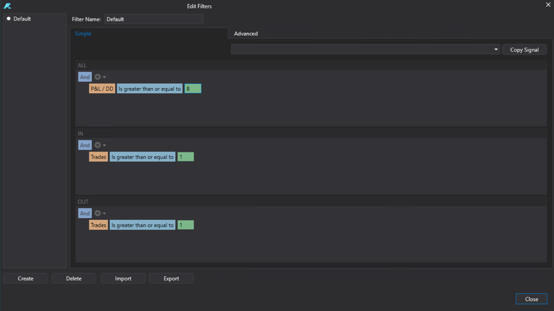Change the P&L / DD metric chip
The height and width of the screenshot is (311, 554).
[102, 88]
